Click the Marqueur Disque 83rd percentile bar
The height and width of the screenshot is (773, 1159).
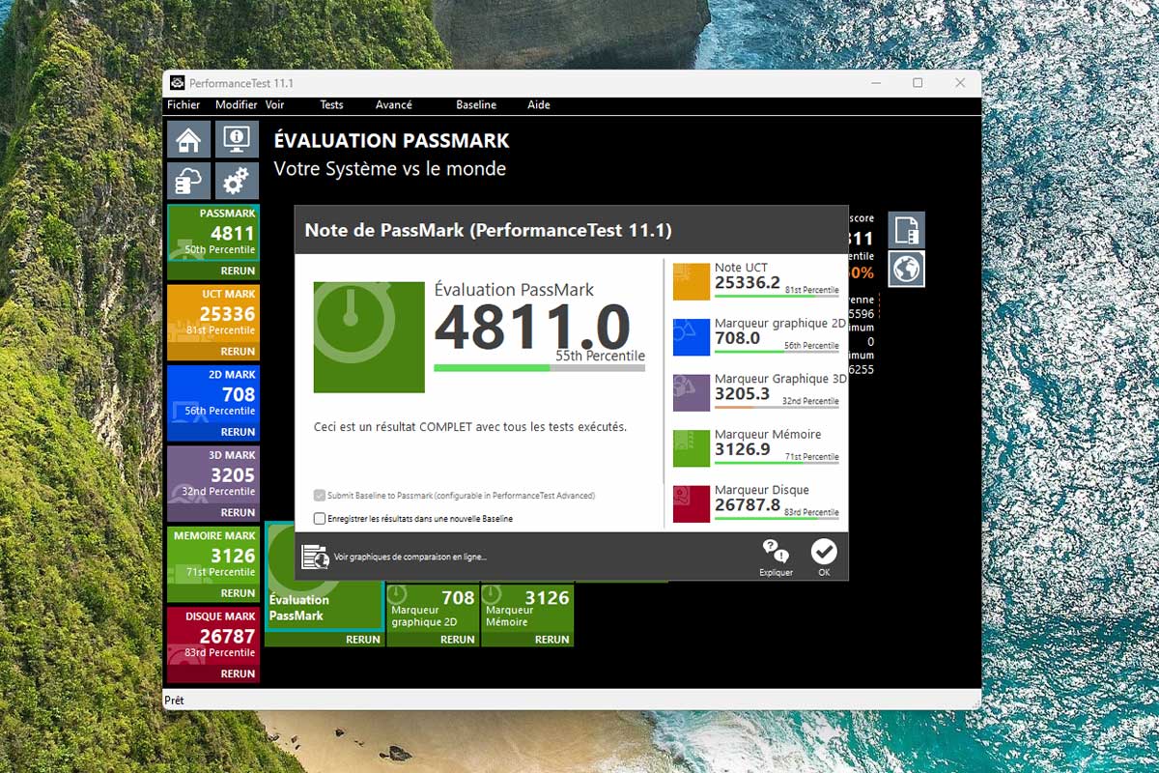[777, 519]
